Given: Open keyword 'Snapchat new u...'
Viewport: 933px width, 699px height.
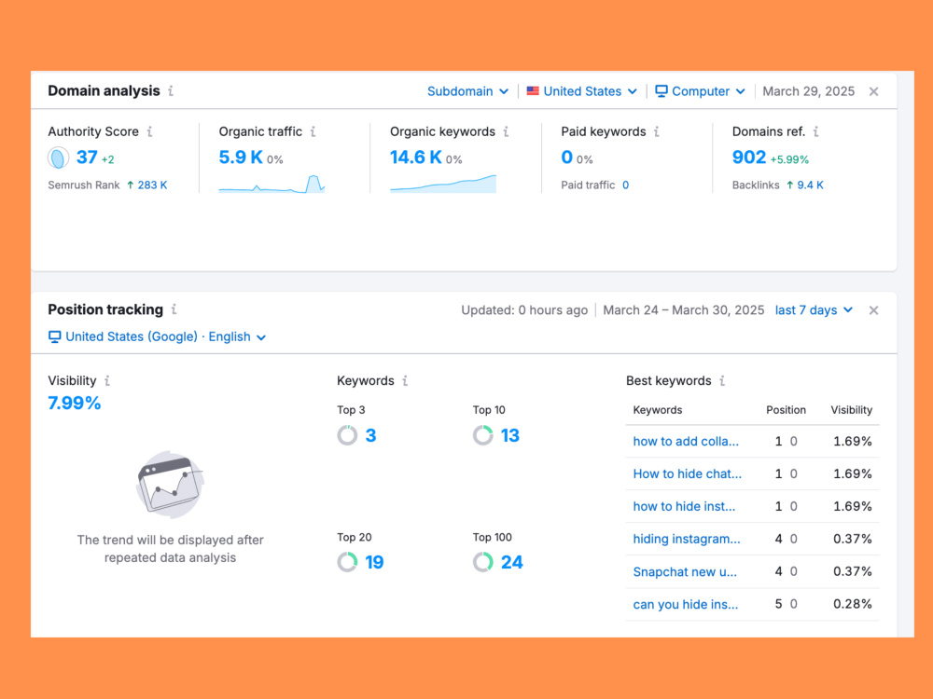Looking at the screenshot, I should (x=685, y=572).
